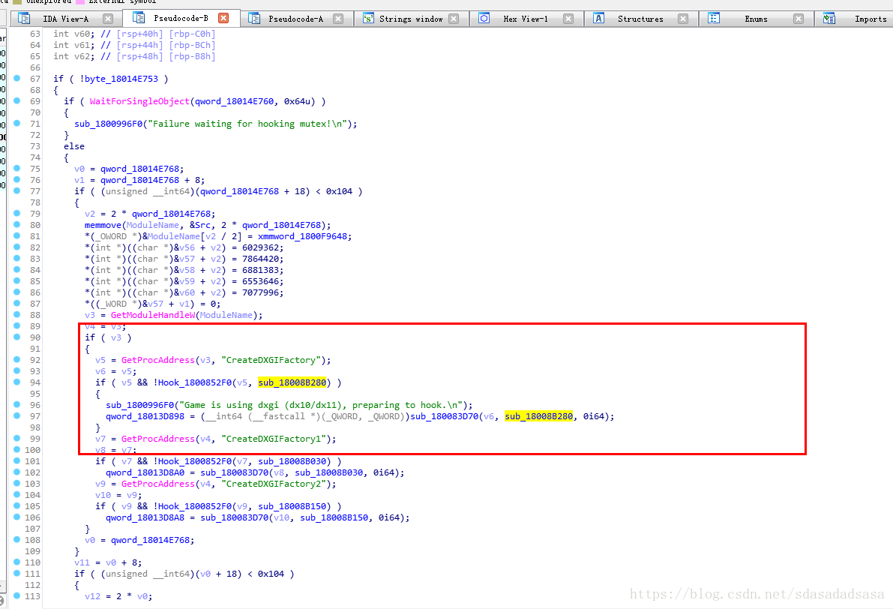Image resolution: width=893 pixels, height=609 pixels.
Task: Close the Strings window tab
Action: coord(454,19)
